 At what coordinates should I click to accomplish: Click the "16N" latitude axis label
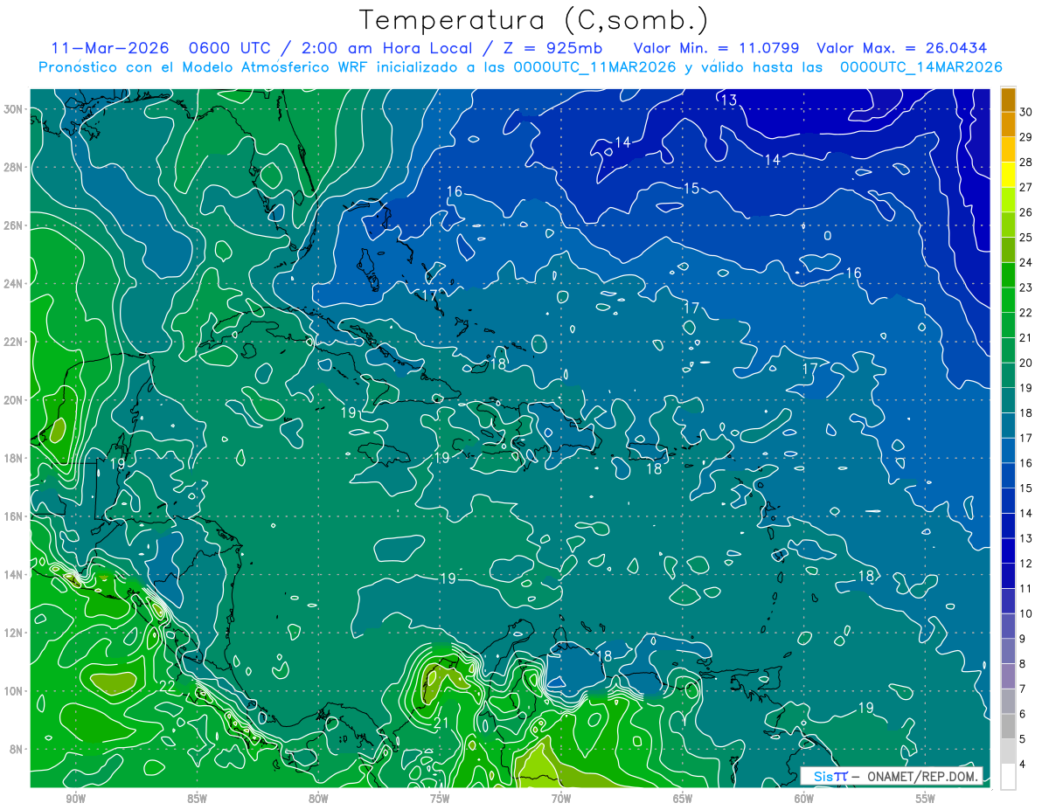12,516
